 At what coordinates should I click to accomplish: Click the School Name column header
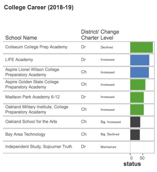(x=21, y=38)
